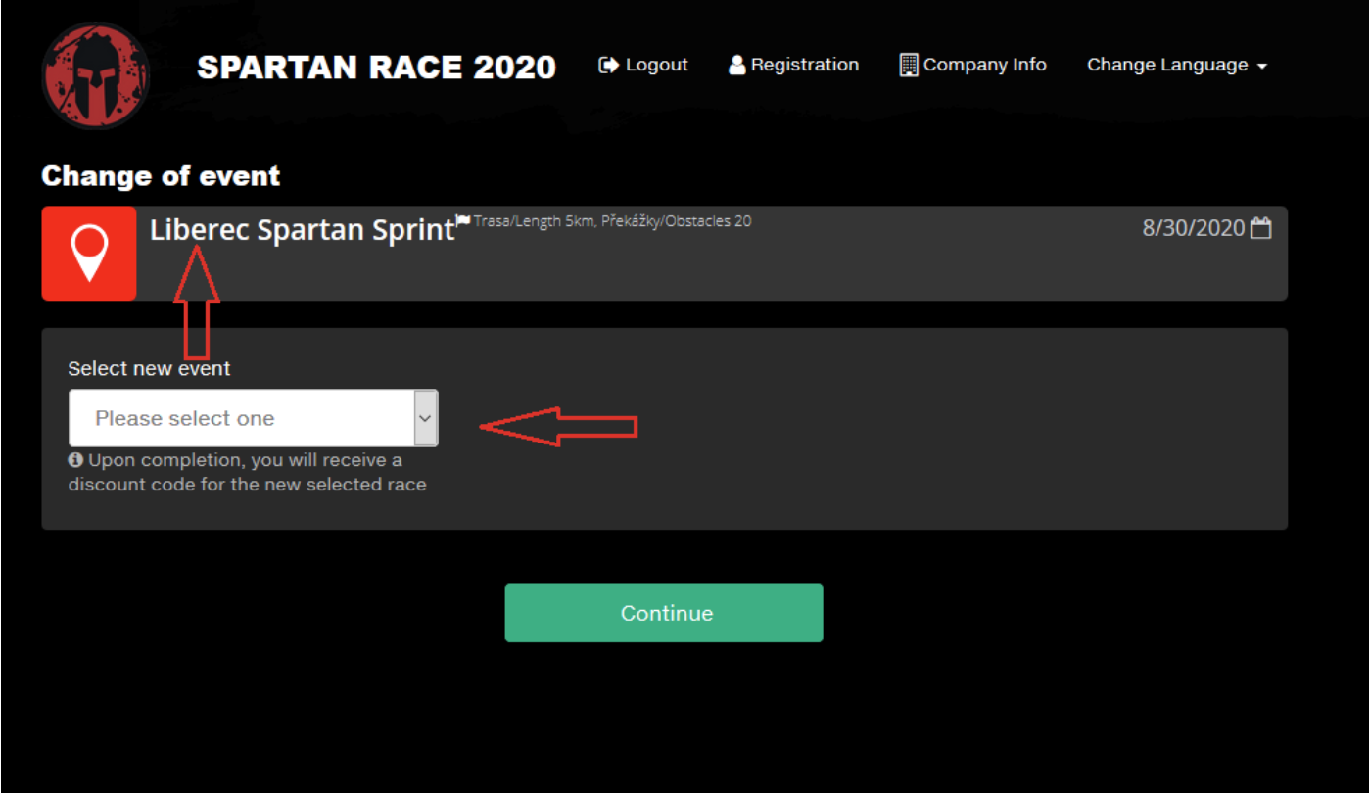Click the Liberec Spartan Sprint event name

303,229
